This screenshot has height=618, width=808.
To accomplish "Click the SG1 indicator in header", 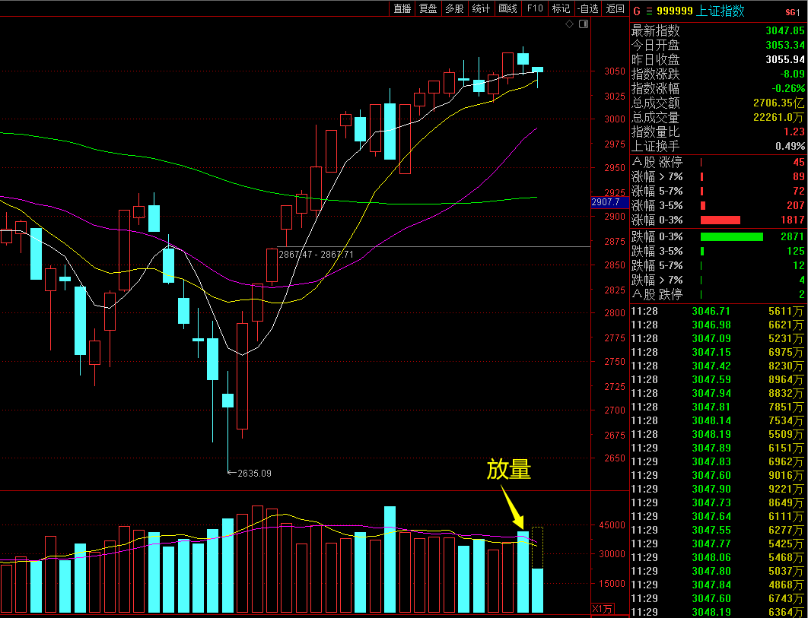I will coord(793,12).
